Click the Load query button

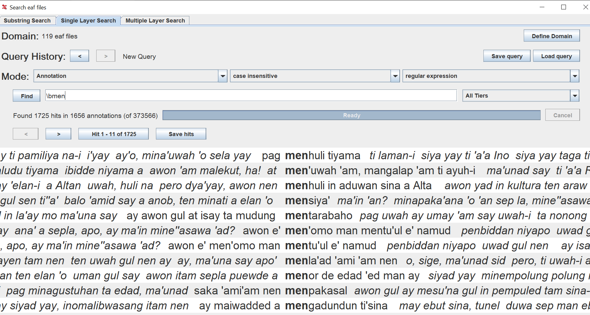pos(556,56)
